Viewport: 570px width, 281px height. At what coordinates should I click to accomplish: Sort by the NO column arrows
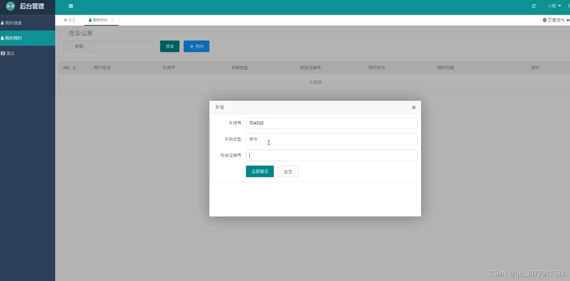click(x=74, y=68)
